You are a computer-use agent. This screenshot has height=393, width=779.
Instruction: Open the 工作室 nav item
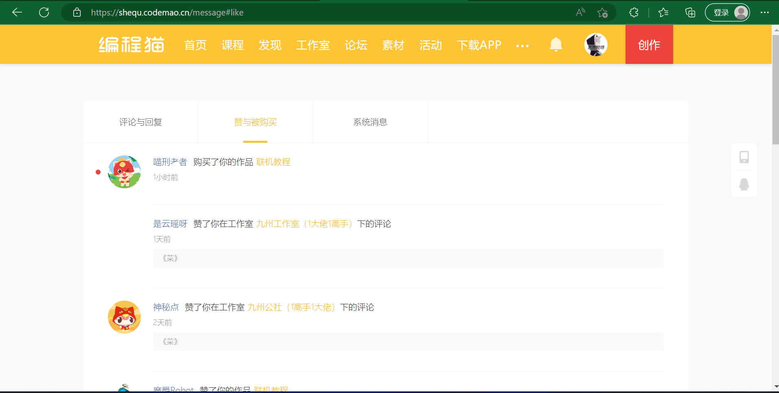[x=313, y=45]
